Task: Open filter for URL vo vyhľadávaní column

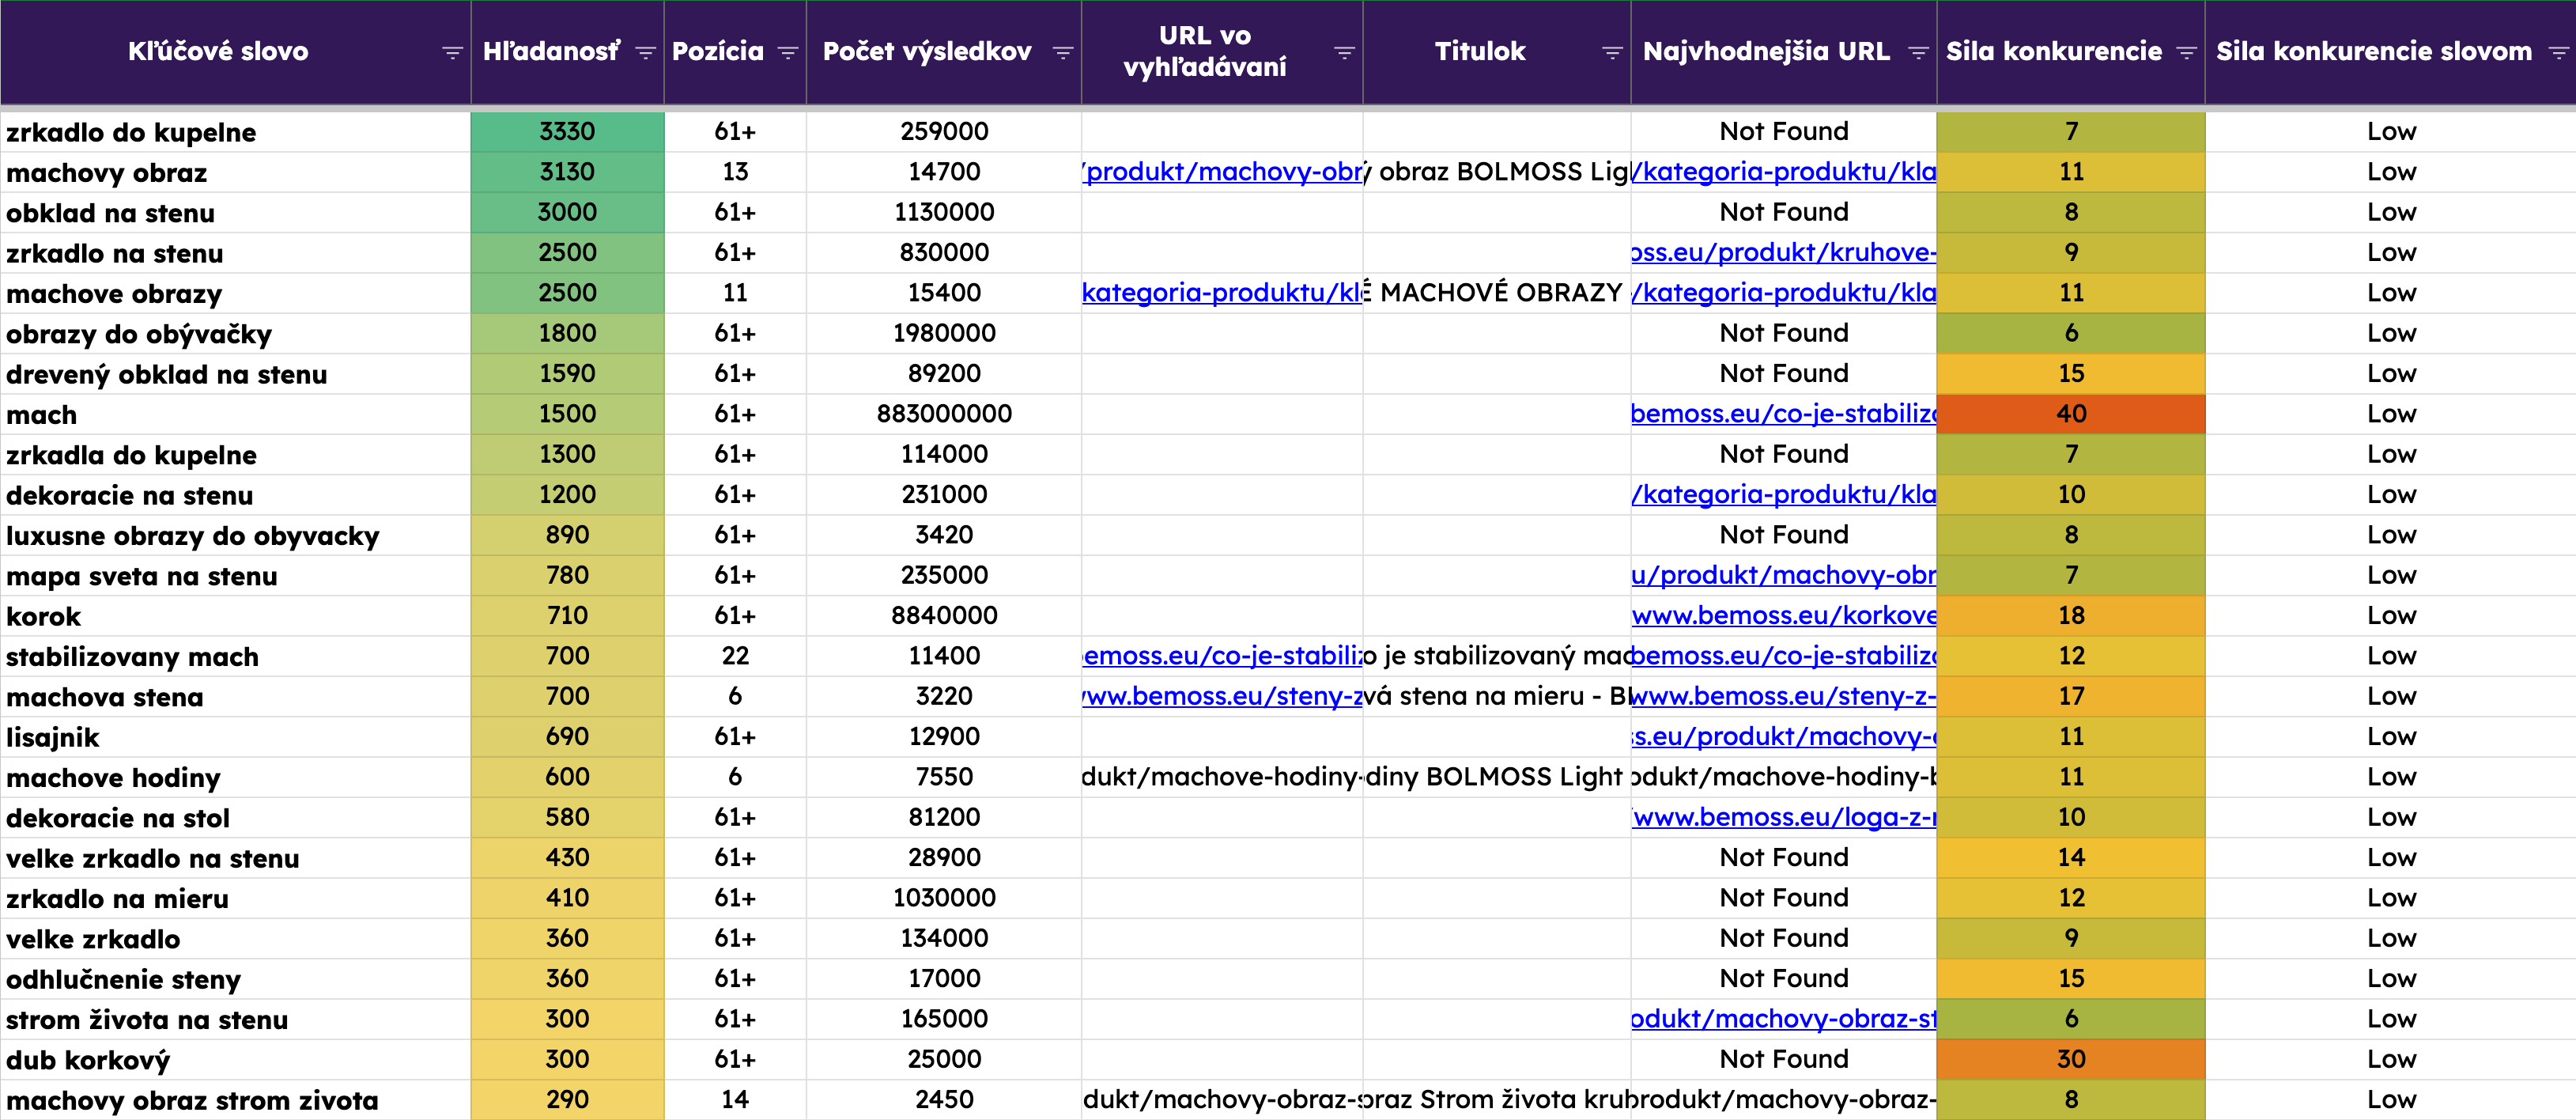Action: pos(1344,52)
